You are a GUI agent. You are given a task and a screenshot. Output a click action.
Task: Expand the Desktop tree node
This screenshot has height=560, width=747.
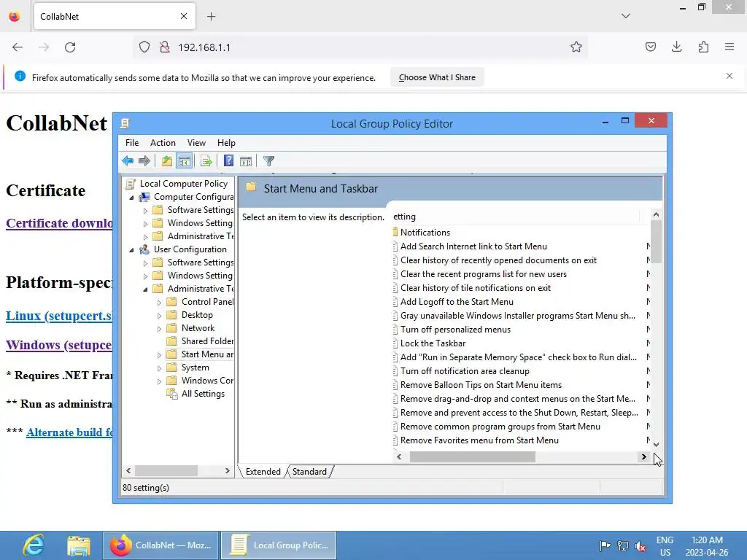point(159,315)
